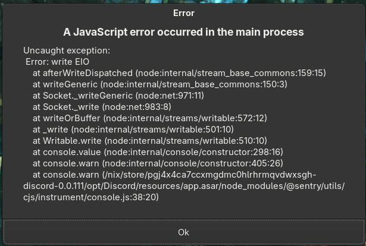Click the "Error" dialog title
366x246 pixels.
(x=183, y=12)
